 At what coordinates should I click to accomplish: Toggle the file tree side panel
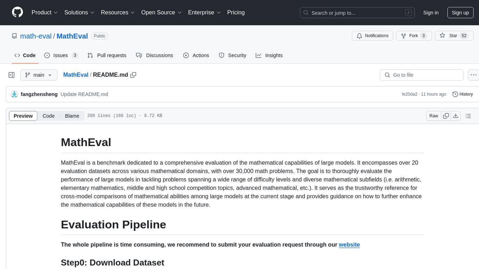pos(12,75)
